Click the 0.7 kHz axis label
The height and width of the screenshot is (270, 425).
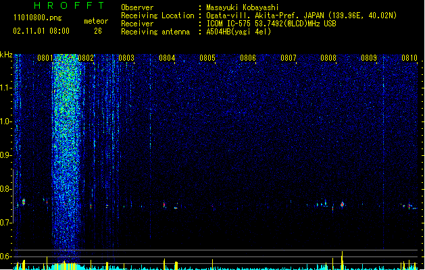tap(5, 223)
